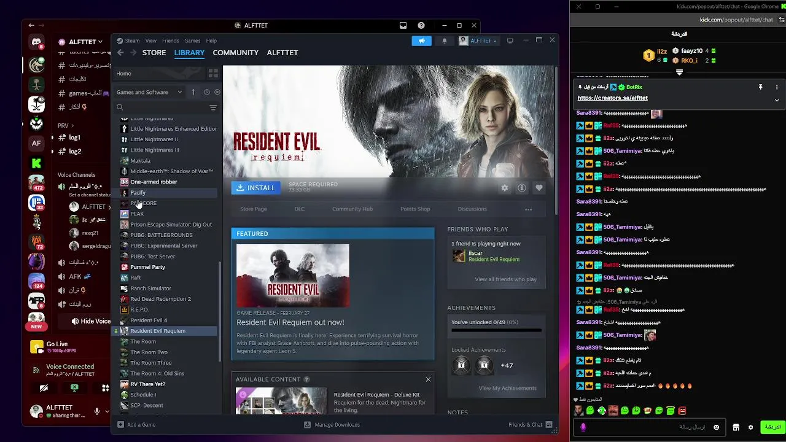The height and width of the screenshot is (442, 786).
Task: Open Discord direct messages home icon
Action: point(36,42)
